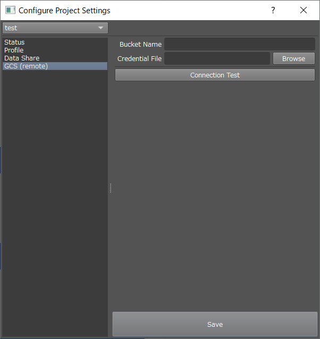
Task: Click the Bucket Name label
Action: pos(140,45)
